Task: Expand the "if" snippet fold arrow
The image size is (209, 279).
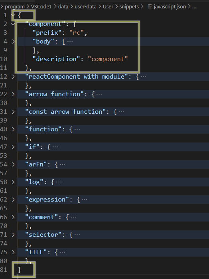Action: click(x=13, y=147)
